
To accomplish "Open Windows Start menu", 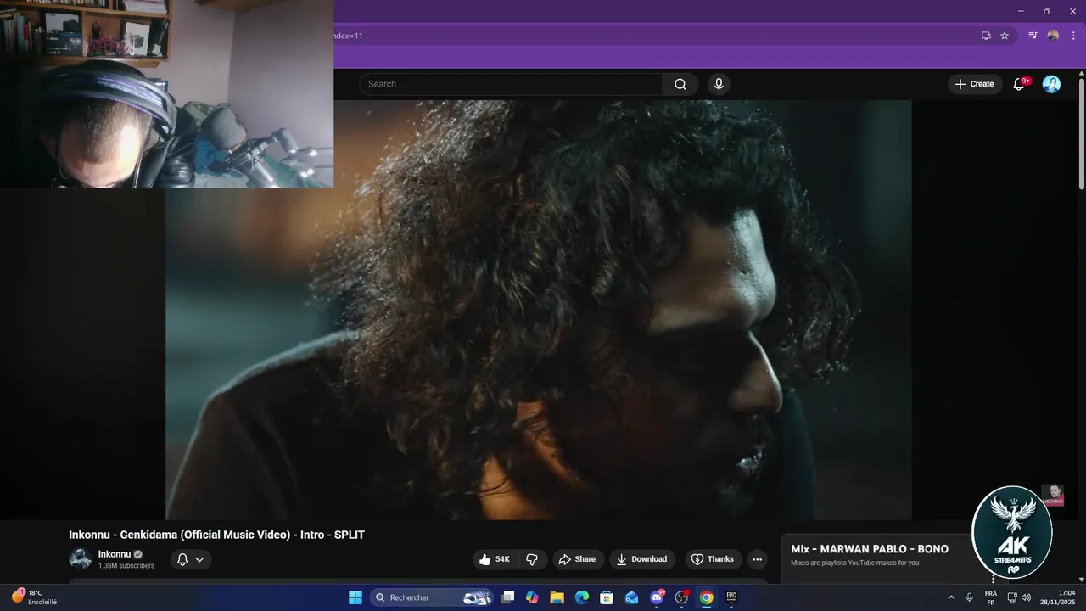I will point(355,597).
